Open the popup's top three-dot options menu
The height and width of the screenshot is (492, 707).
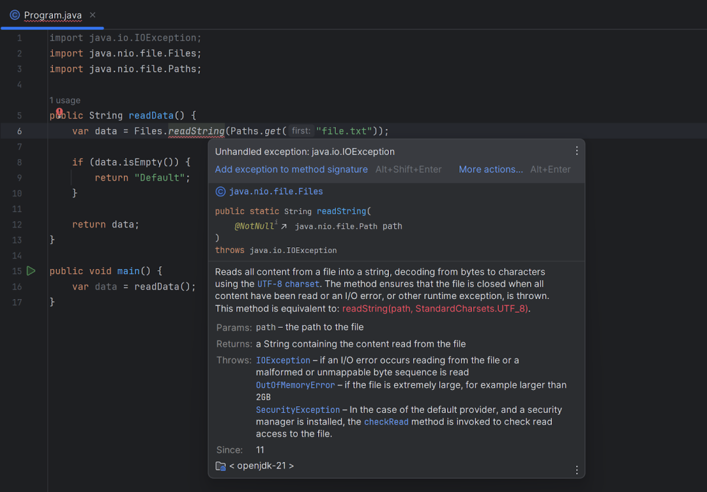576,151
